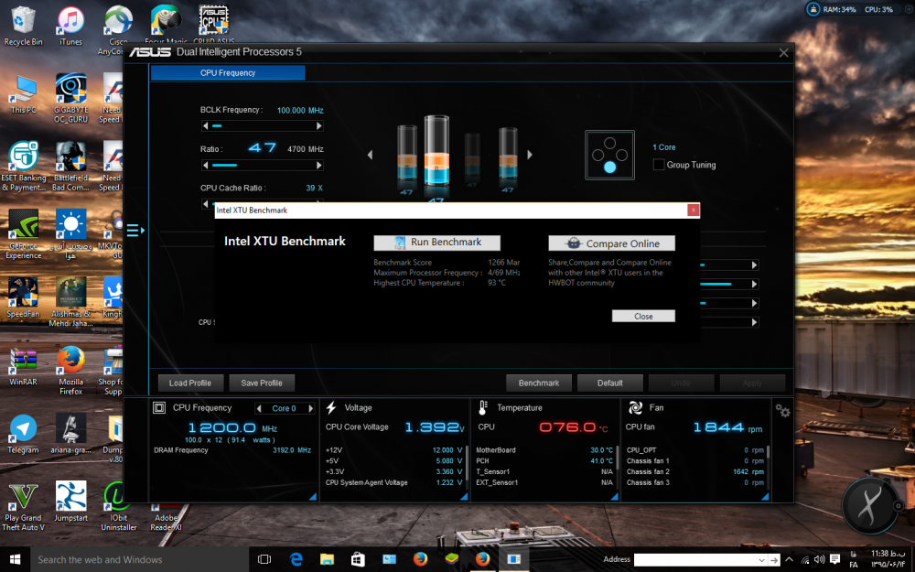Image resolution: width=915 pixels, height=572 pixels.
Task: Open the iTunes desktop shortcut
Action: click(x=70, y=27)
